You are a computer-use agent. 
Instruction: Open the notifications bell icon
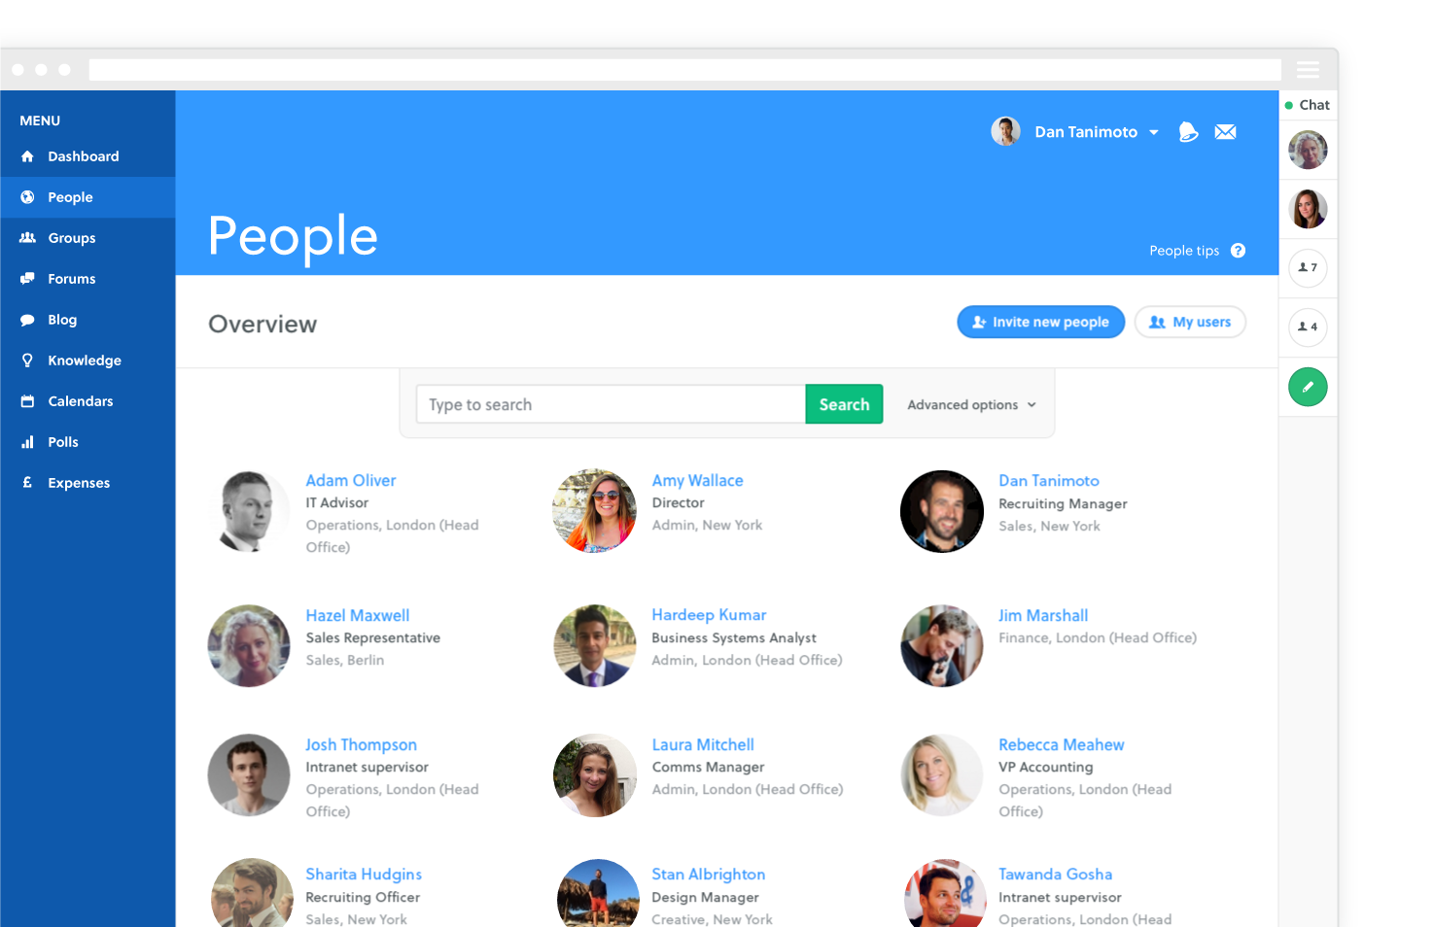click(1188, 132)
